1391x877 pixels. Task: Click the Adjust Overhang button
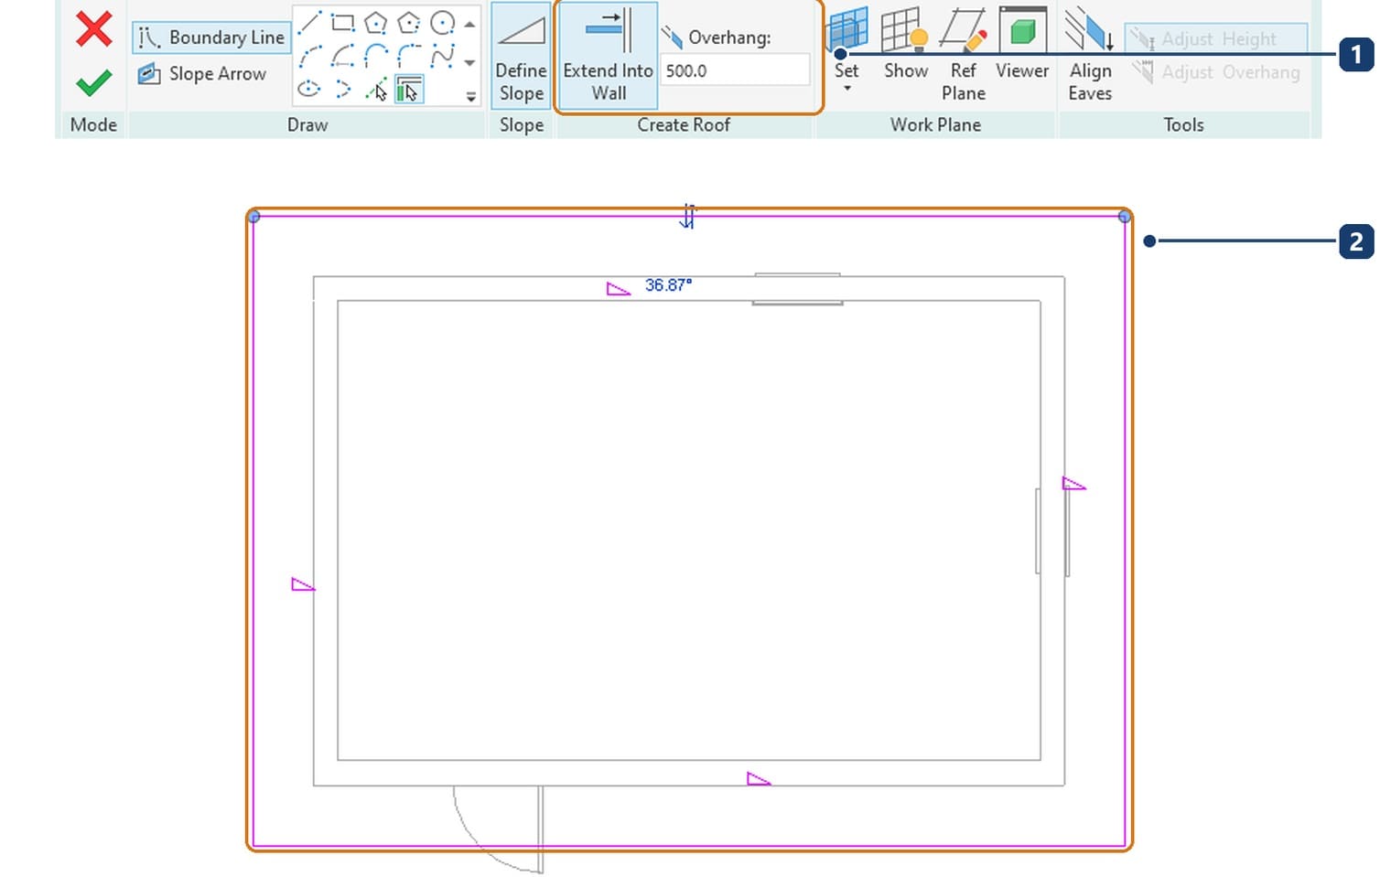[1215, 72]
